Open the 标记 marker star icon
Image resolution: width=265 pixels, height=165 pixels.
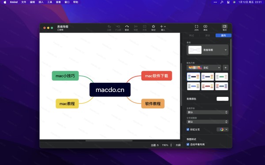(153, 28)
